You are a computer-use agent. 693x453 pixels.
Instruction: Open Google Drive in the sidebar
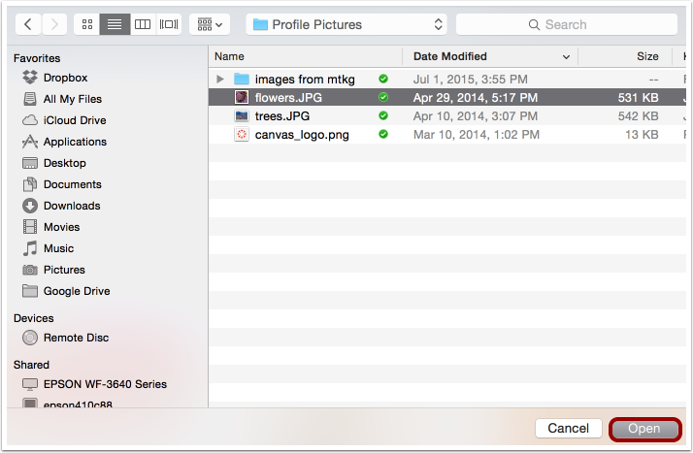[x=77, y=291]
